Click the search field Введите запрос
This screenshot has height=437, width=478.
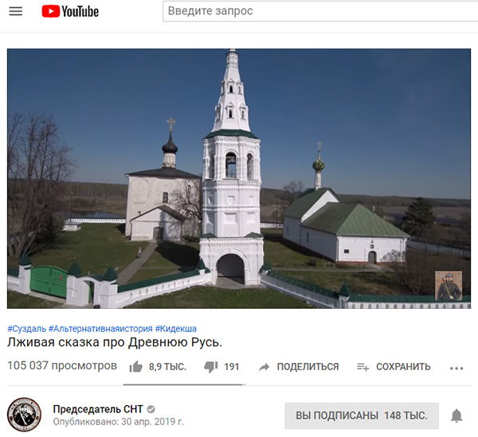320,11
